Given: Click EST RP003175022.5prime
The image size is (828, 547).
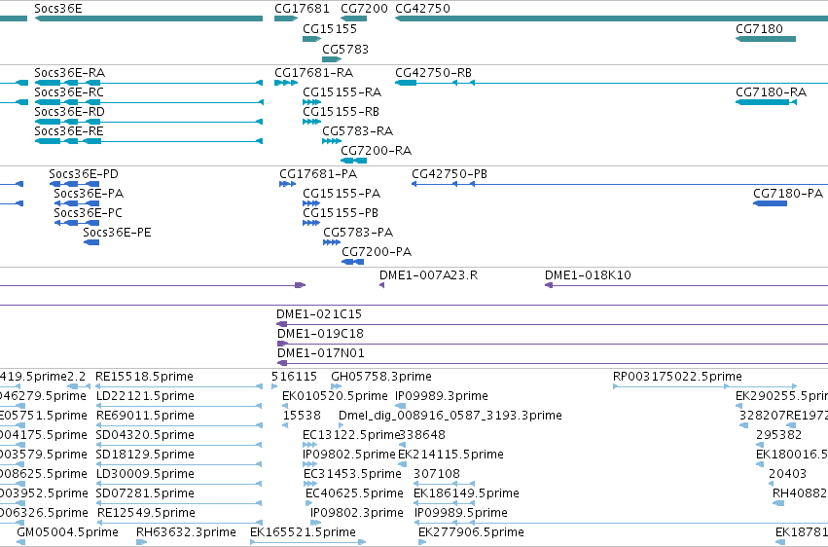Looking at the screenshot, I should click(x=705, y=386).
